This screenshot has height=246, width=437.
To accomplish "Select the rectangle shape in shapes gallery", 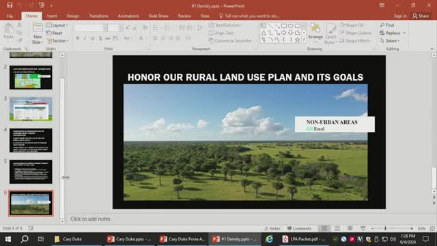I will (x=284, y=26).
